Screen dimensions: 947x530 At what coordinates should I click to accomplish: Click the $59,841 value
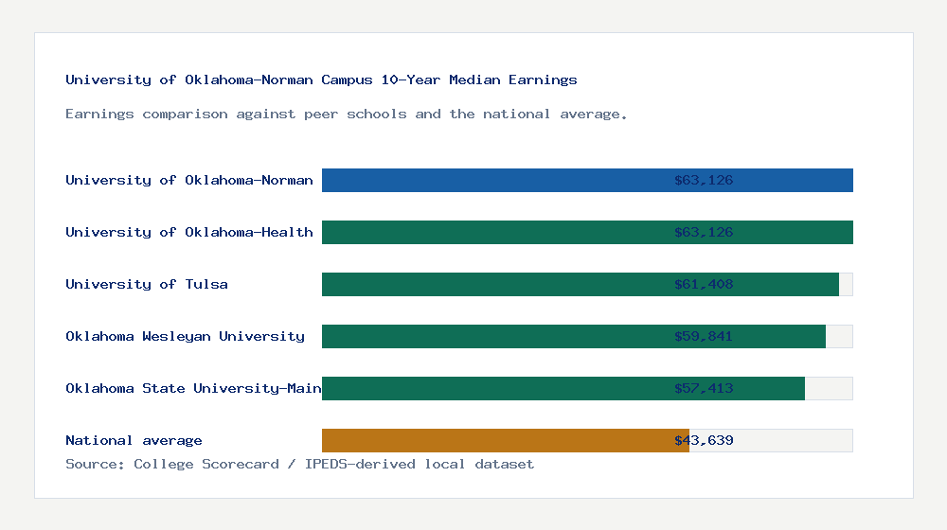tap(704, 336)
